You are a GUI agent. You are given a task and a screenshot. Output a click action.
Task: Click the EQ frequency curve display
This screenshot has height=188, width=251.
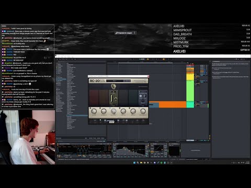tap(131, 150)
